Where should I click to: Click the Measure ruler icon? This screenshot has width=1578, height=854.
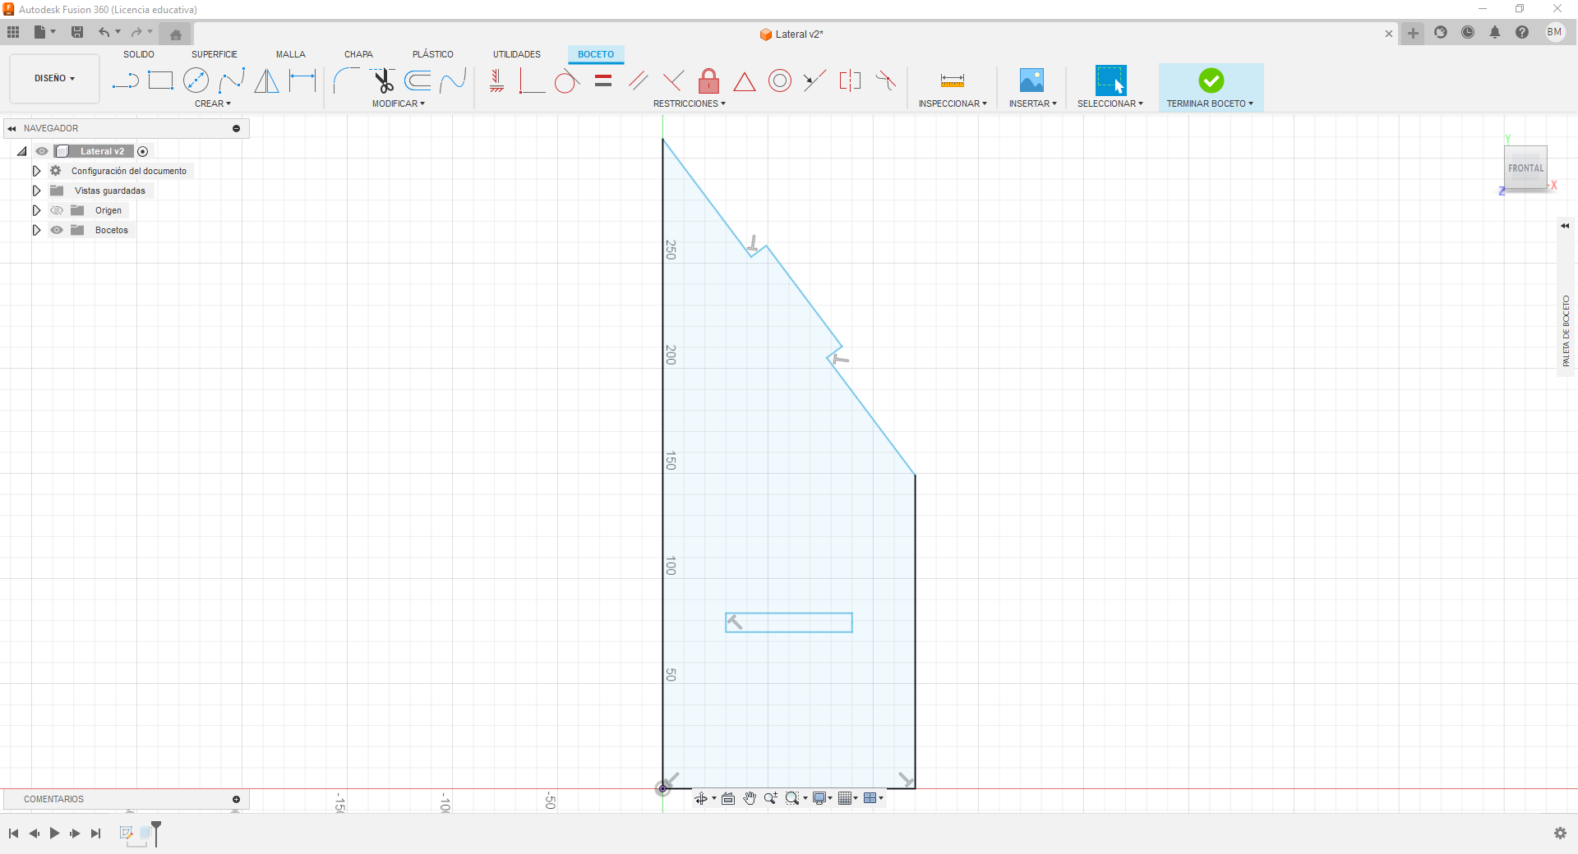click(953, 80)
